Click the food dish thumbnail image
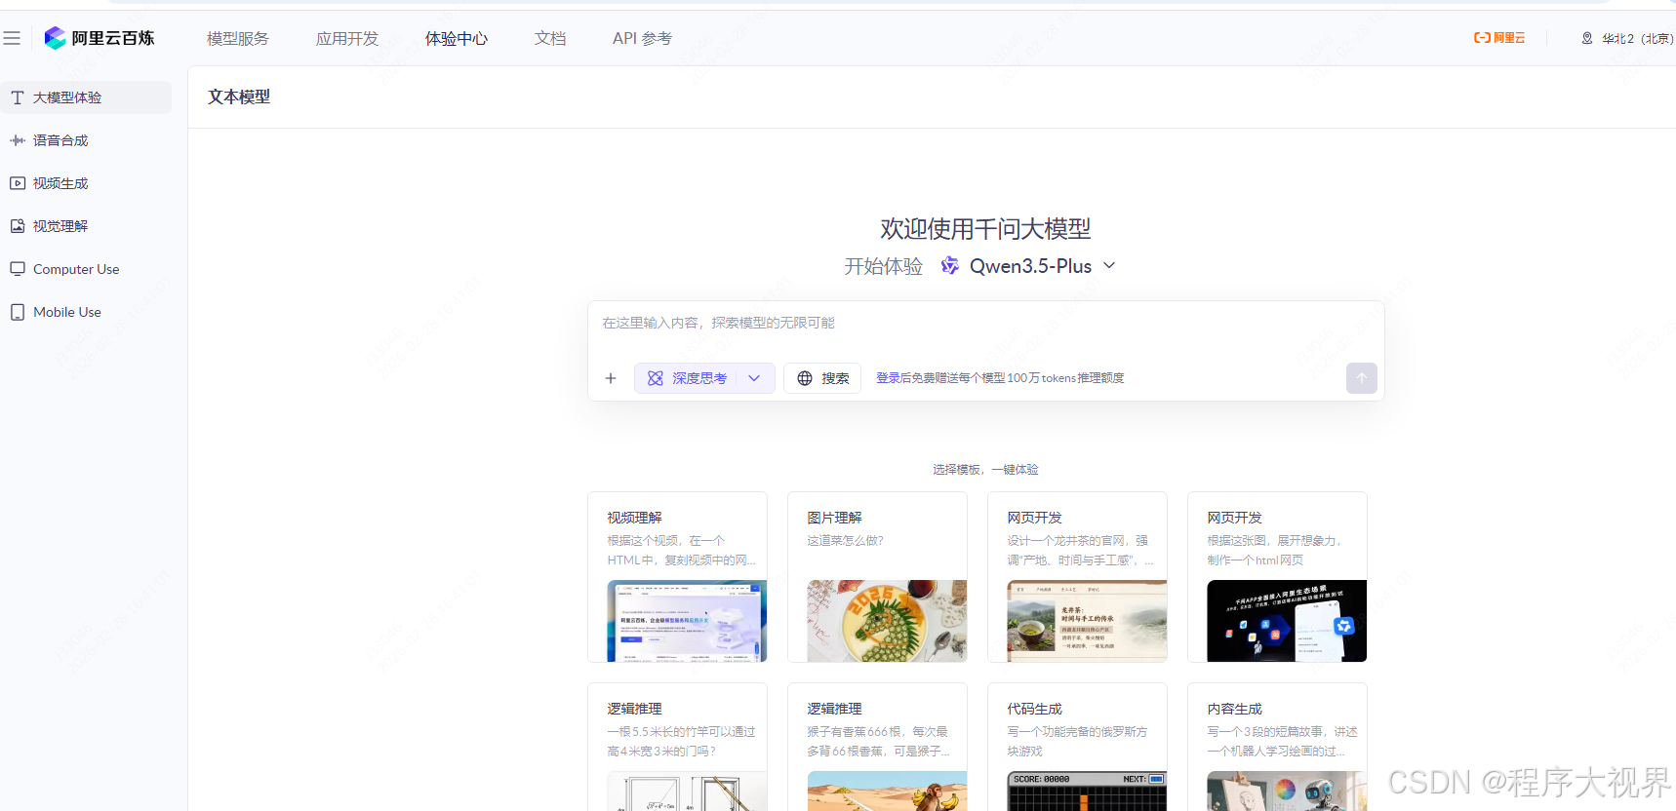1676x811 pixels. click(x=887, y=621)
